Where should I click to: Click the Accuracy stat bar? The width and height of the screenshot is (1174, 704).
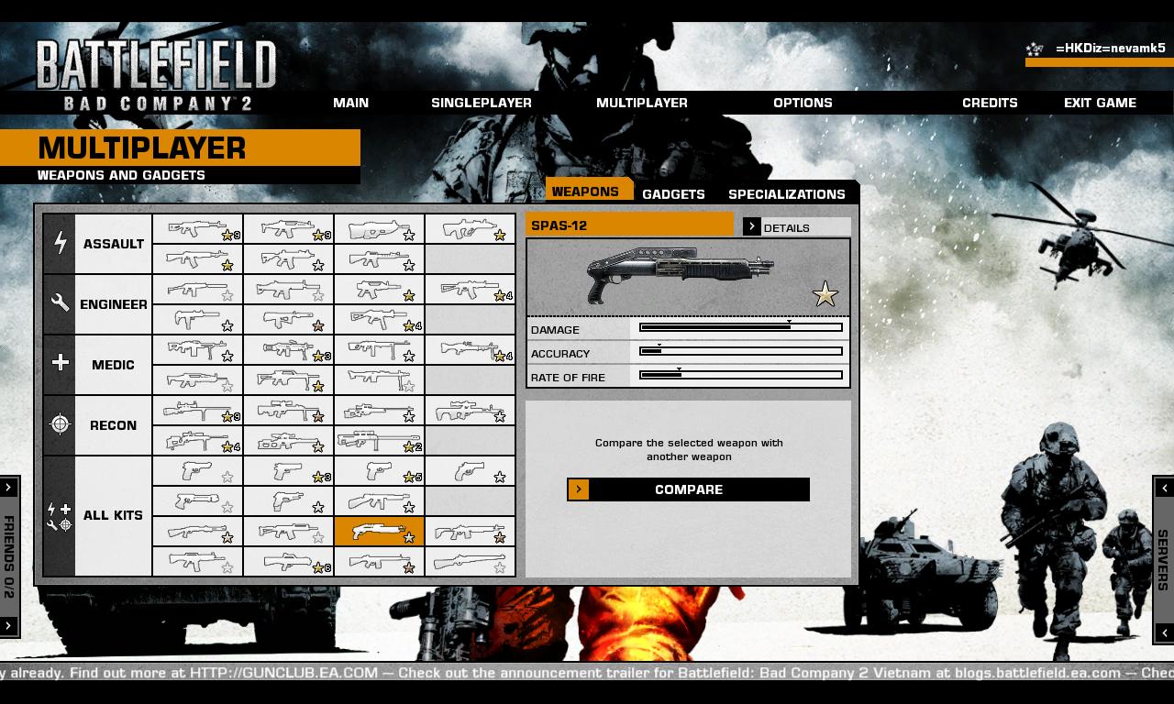[x=741, y=351]
